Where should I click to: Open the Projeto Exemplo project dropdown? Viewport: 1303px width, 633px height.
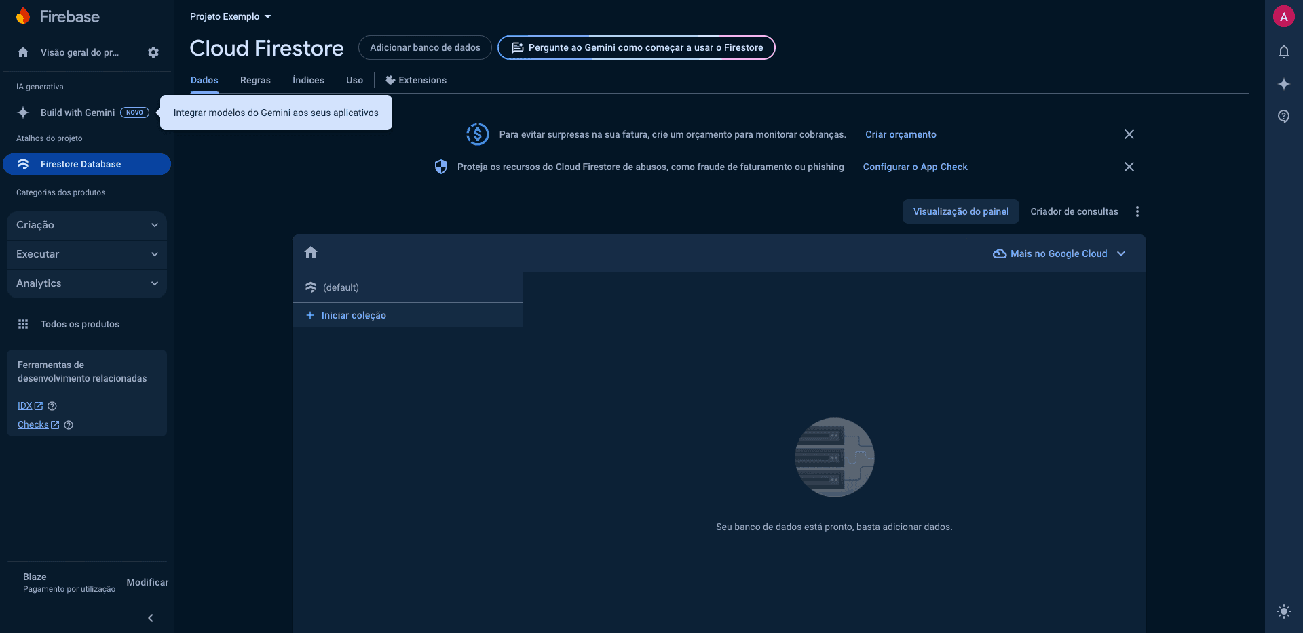click(230, 16)
